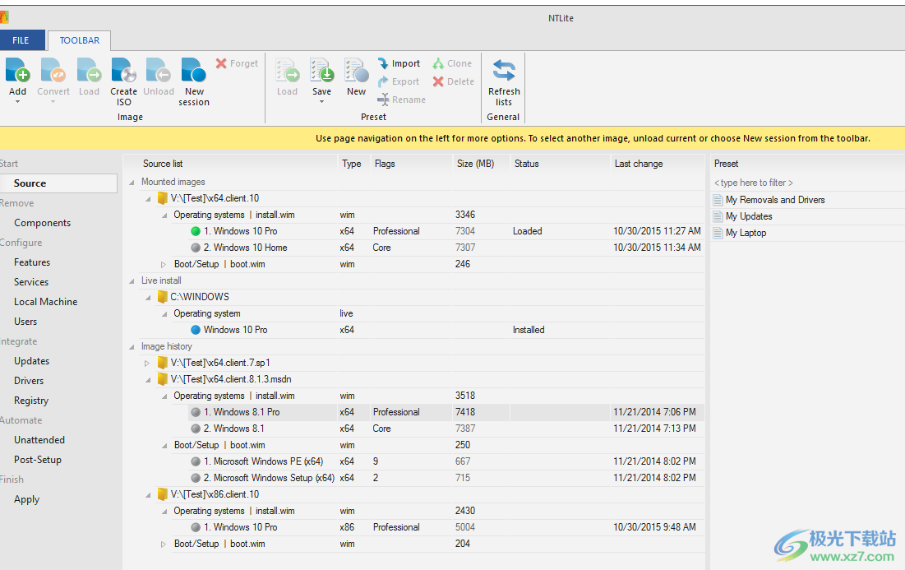Sort by Status column header
This screenshot has height=570, width=905.
pos(560,164)
